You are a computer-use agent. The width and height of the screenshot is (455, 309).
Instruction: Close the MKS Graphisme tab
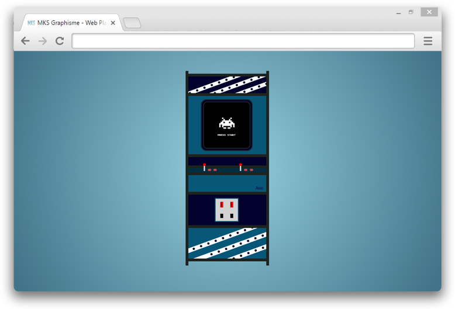(113, 23)
